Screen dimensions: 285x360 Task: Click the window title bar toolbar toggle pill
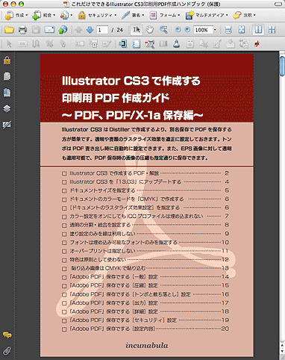278,4
